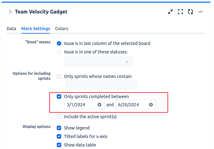Image resolution: width=214 pixels, height=149 pixels.
Task: Minimize the Team Velocity Gadget
Action: click(170, 12)
